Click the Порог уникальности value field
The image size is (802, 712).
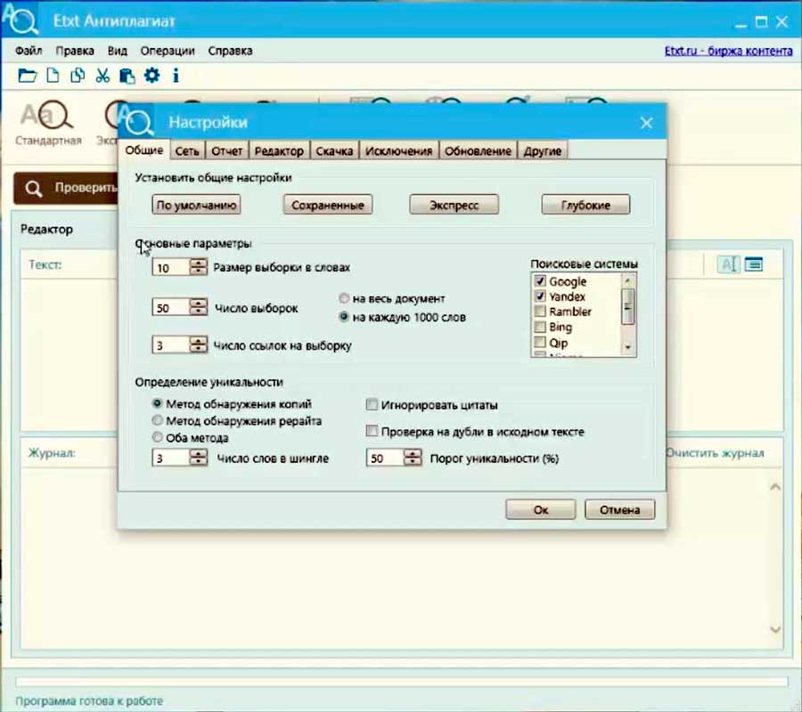click(x=385, y=457)
